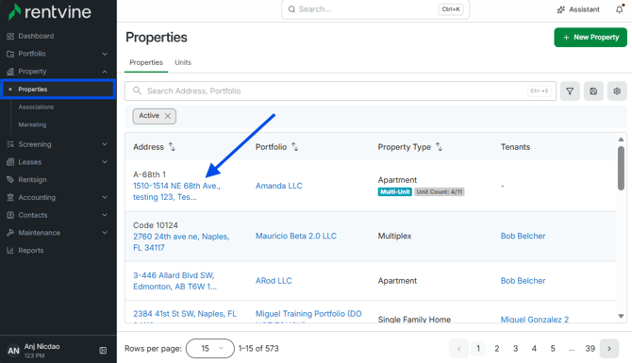The image size is (632, 363).
Task: Expand the Maintenance menu chevron
Action: (105, 233)
